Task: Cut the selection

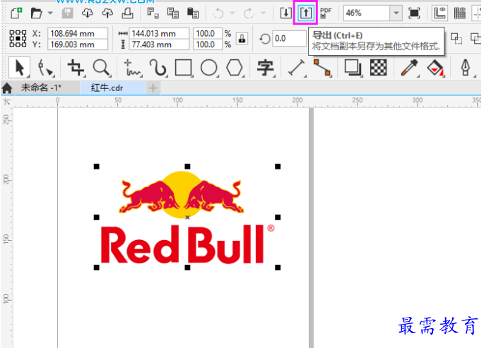Action: pyautogui.click(x=153, y=13)
